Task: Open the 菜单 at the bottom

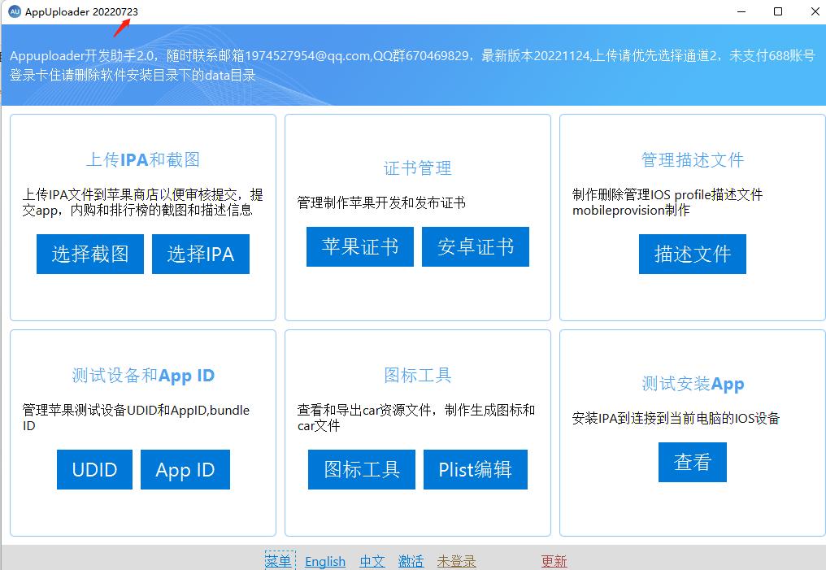Action: tap(279, 561)
